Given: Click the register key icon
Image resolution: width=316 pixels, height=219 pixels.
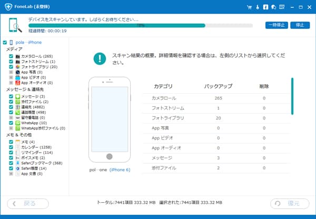Looking at the screenshot, I should tap(258, 7).
